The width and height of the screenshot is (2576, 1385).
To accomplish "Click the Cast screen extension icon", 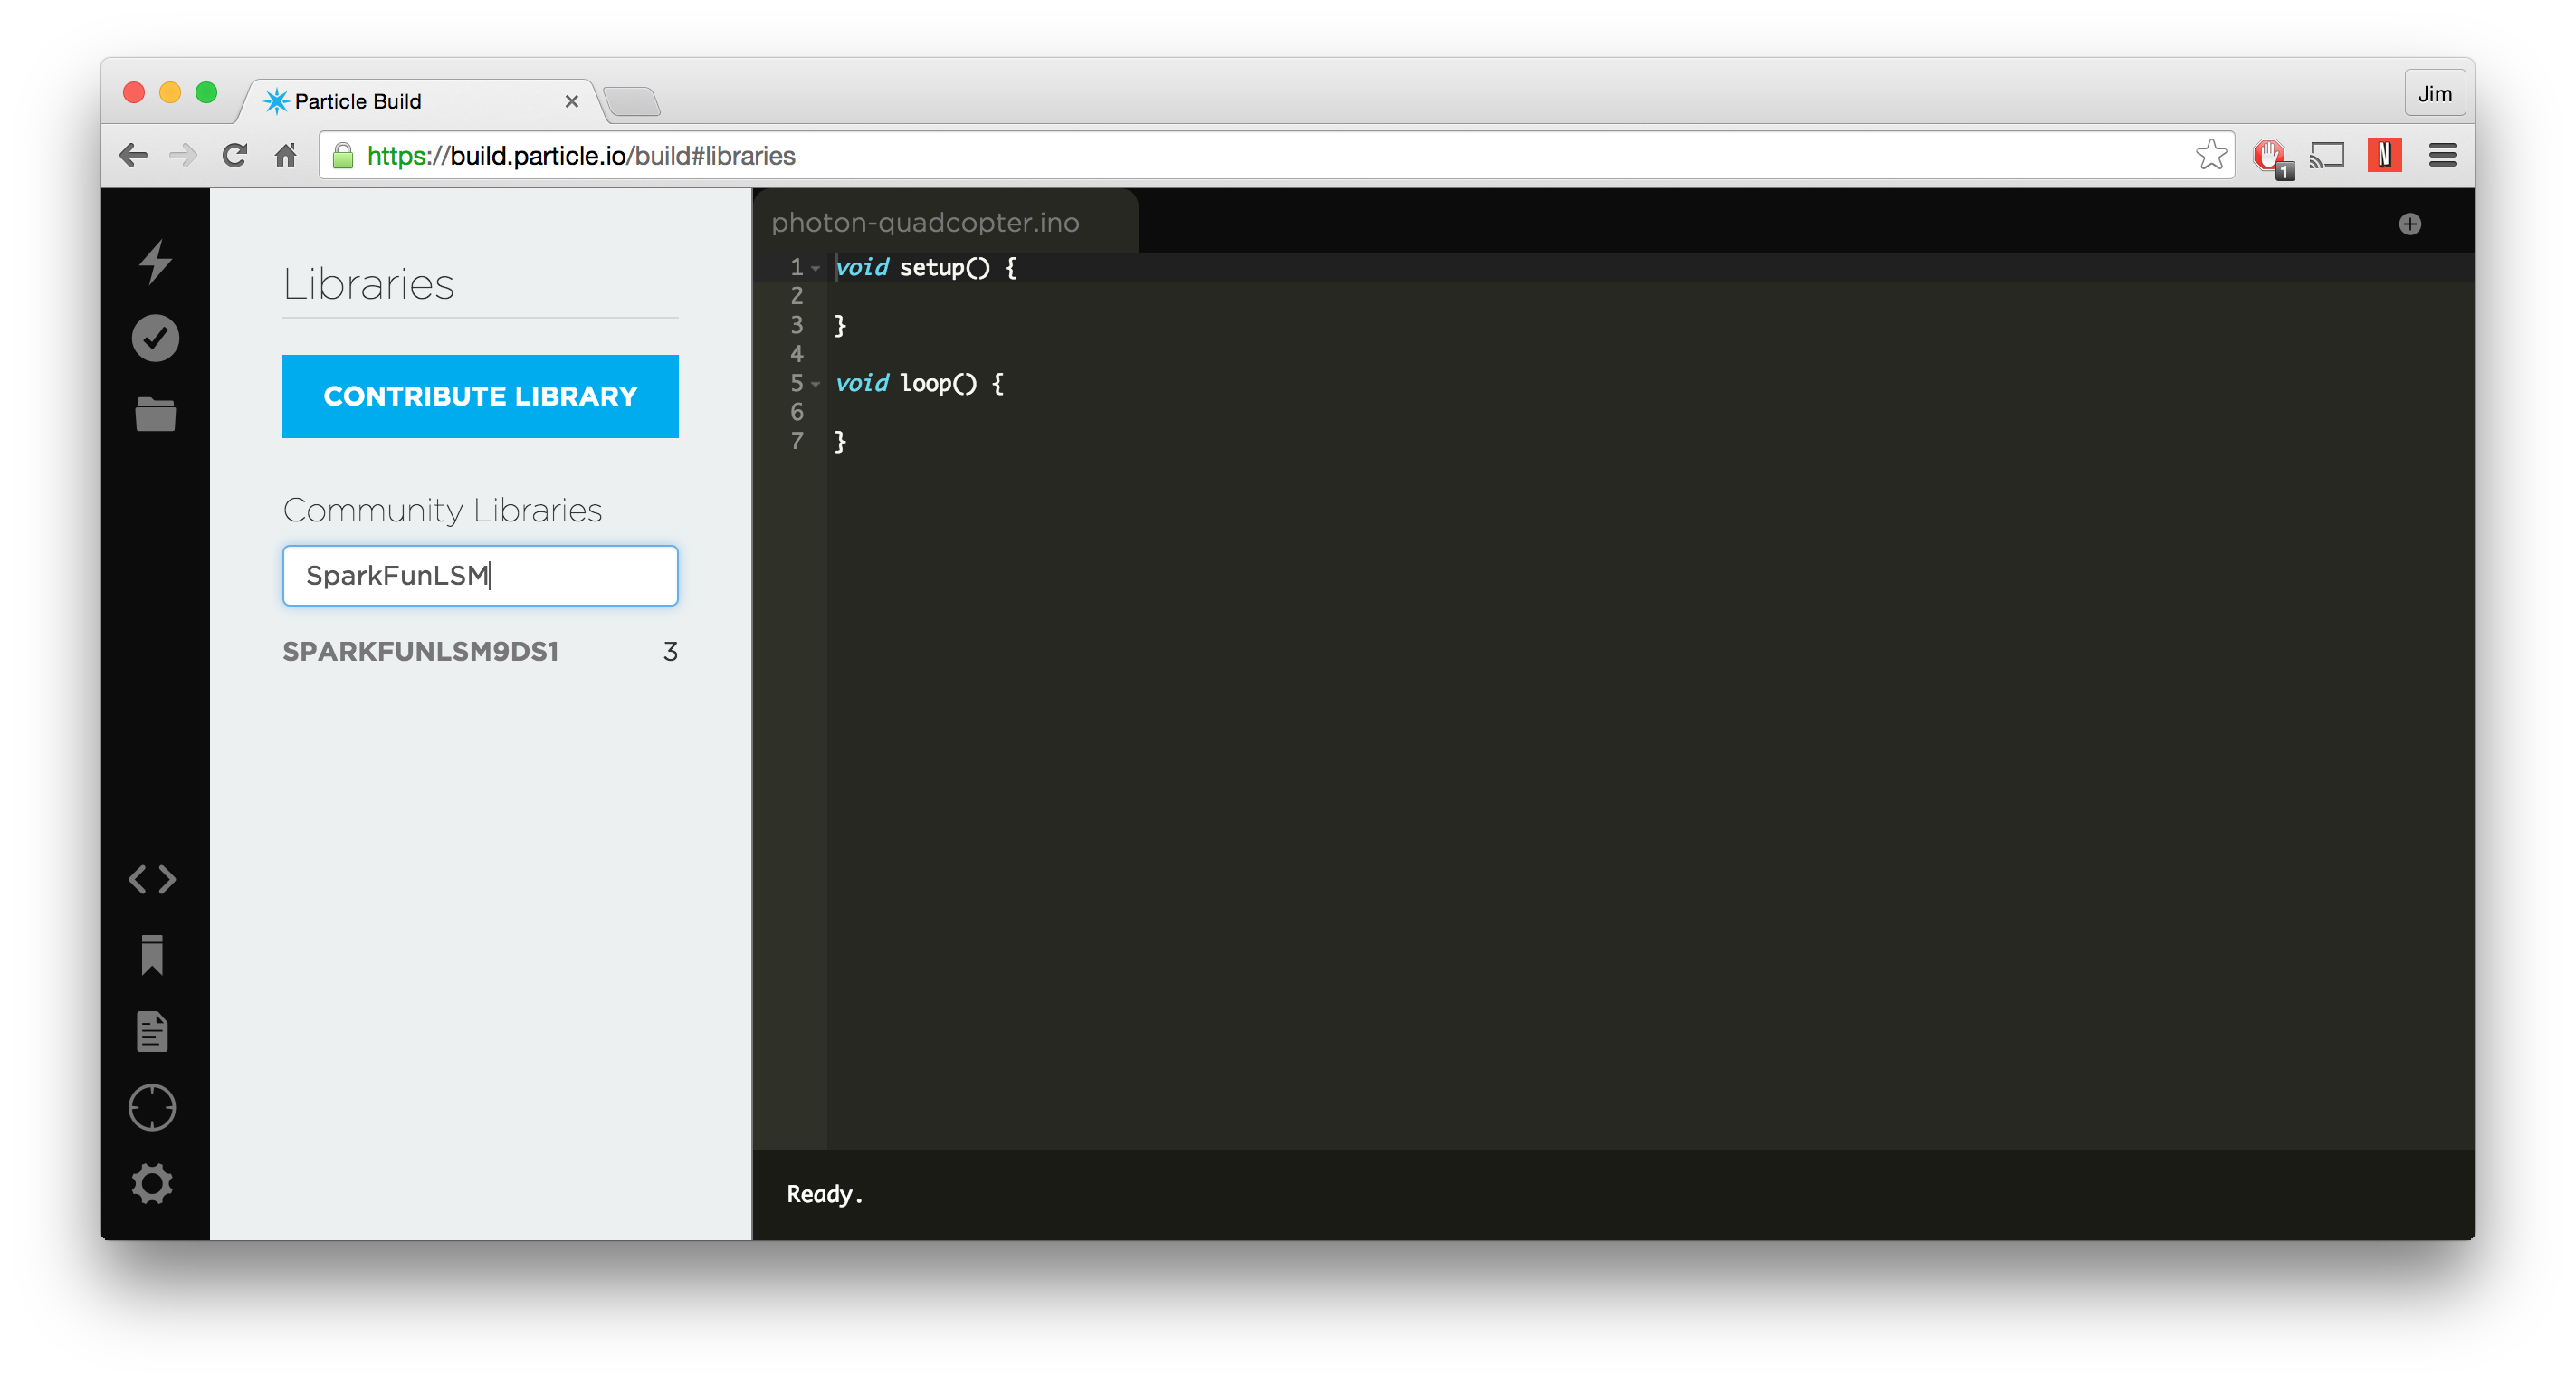I will coord(2327,155).
